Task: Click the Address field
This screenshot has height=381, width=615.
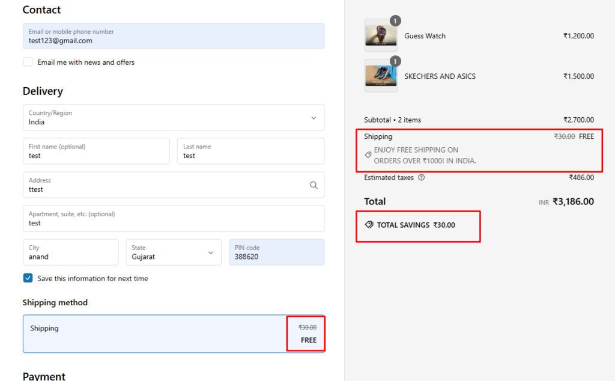Action: pos(174,185)
